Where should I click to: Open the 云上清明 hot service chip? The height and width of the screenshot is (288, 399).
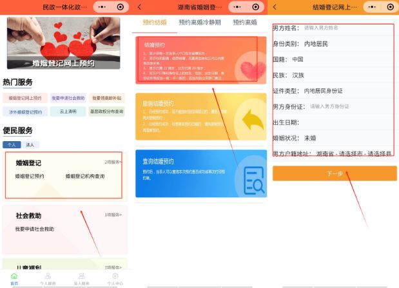[x=68, y=111]
